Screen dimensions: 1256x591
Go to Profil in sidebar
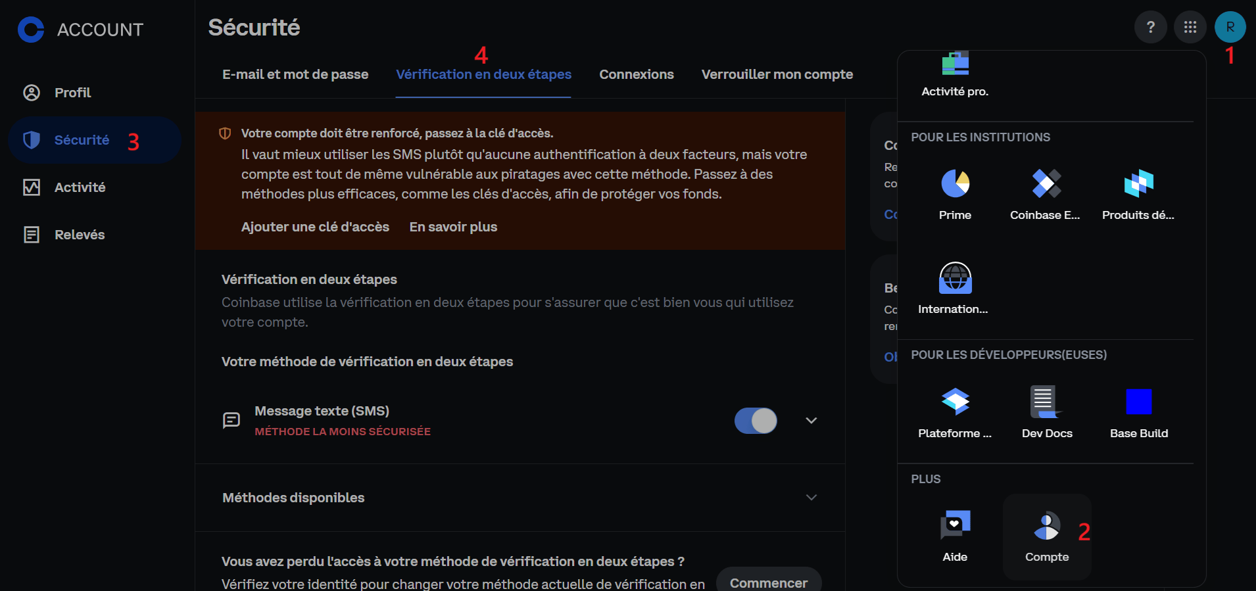click(x=95, y=93)
